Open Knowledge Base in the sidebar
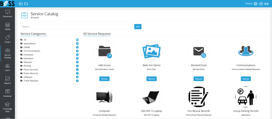Image resolution: width=272 pixels, height=119 pixels. [x=7, y=107]
